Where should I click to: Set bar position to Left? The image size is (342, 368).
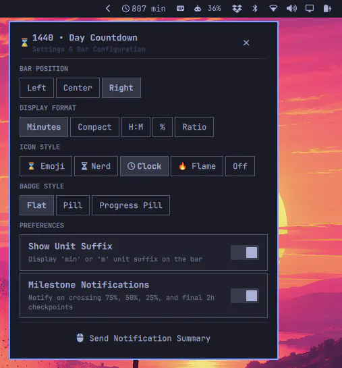point(37,88)
